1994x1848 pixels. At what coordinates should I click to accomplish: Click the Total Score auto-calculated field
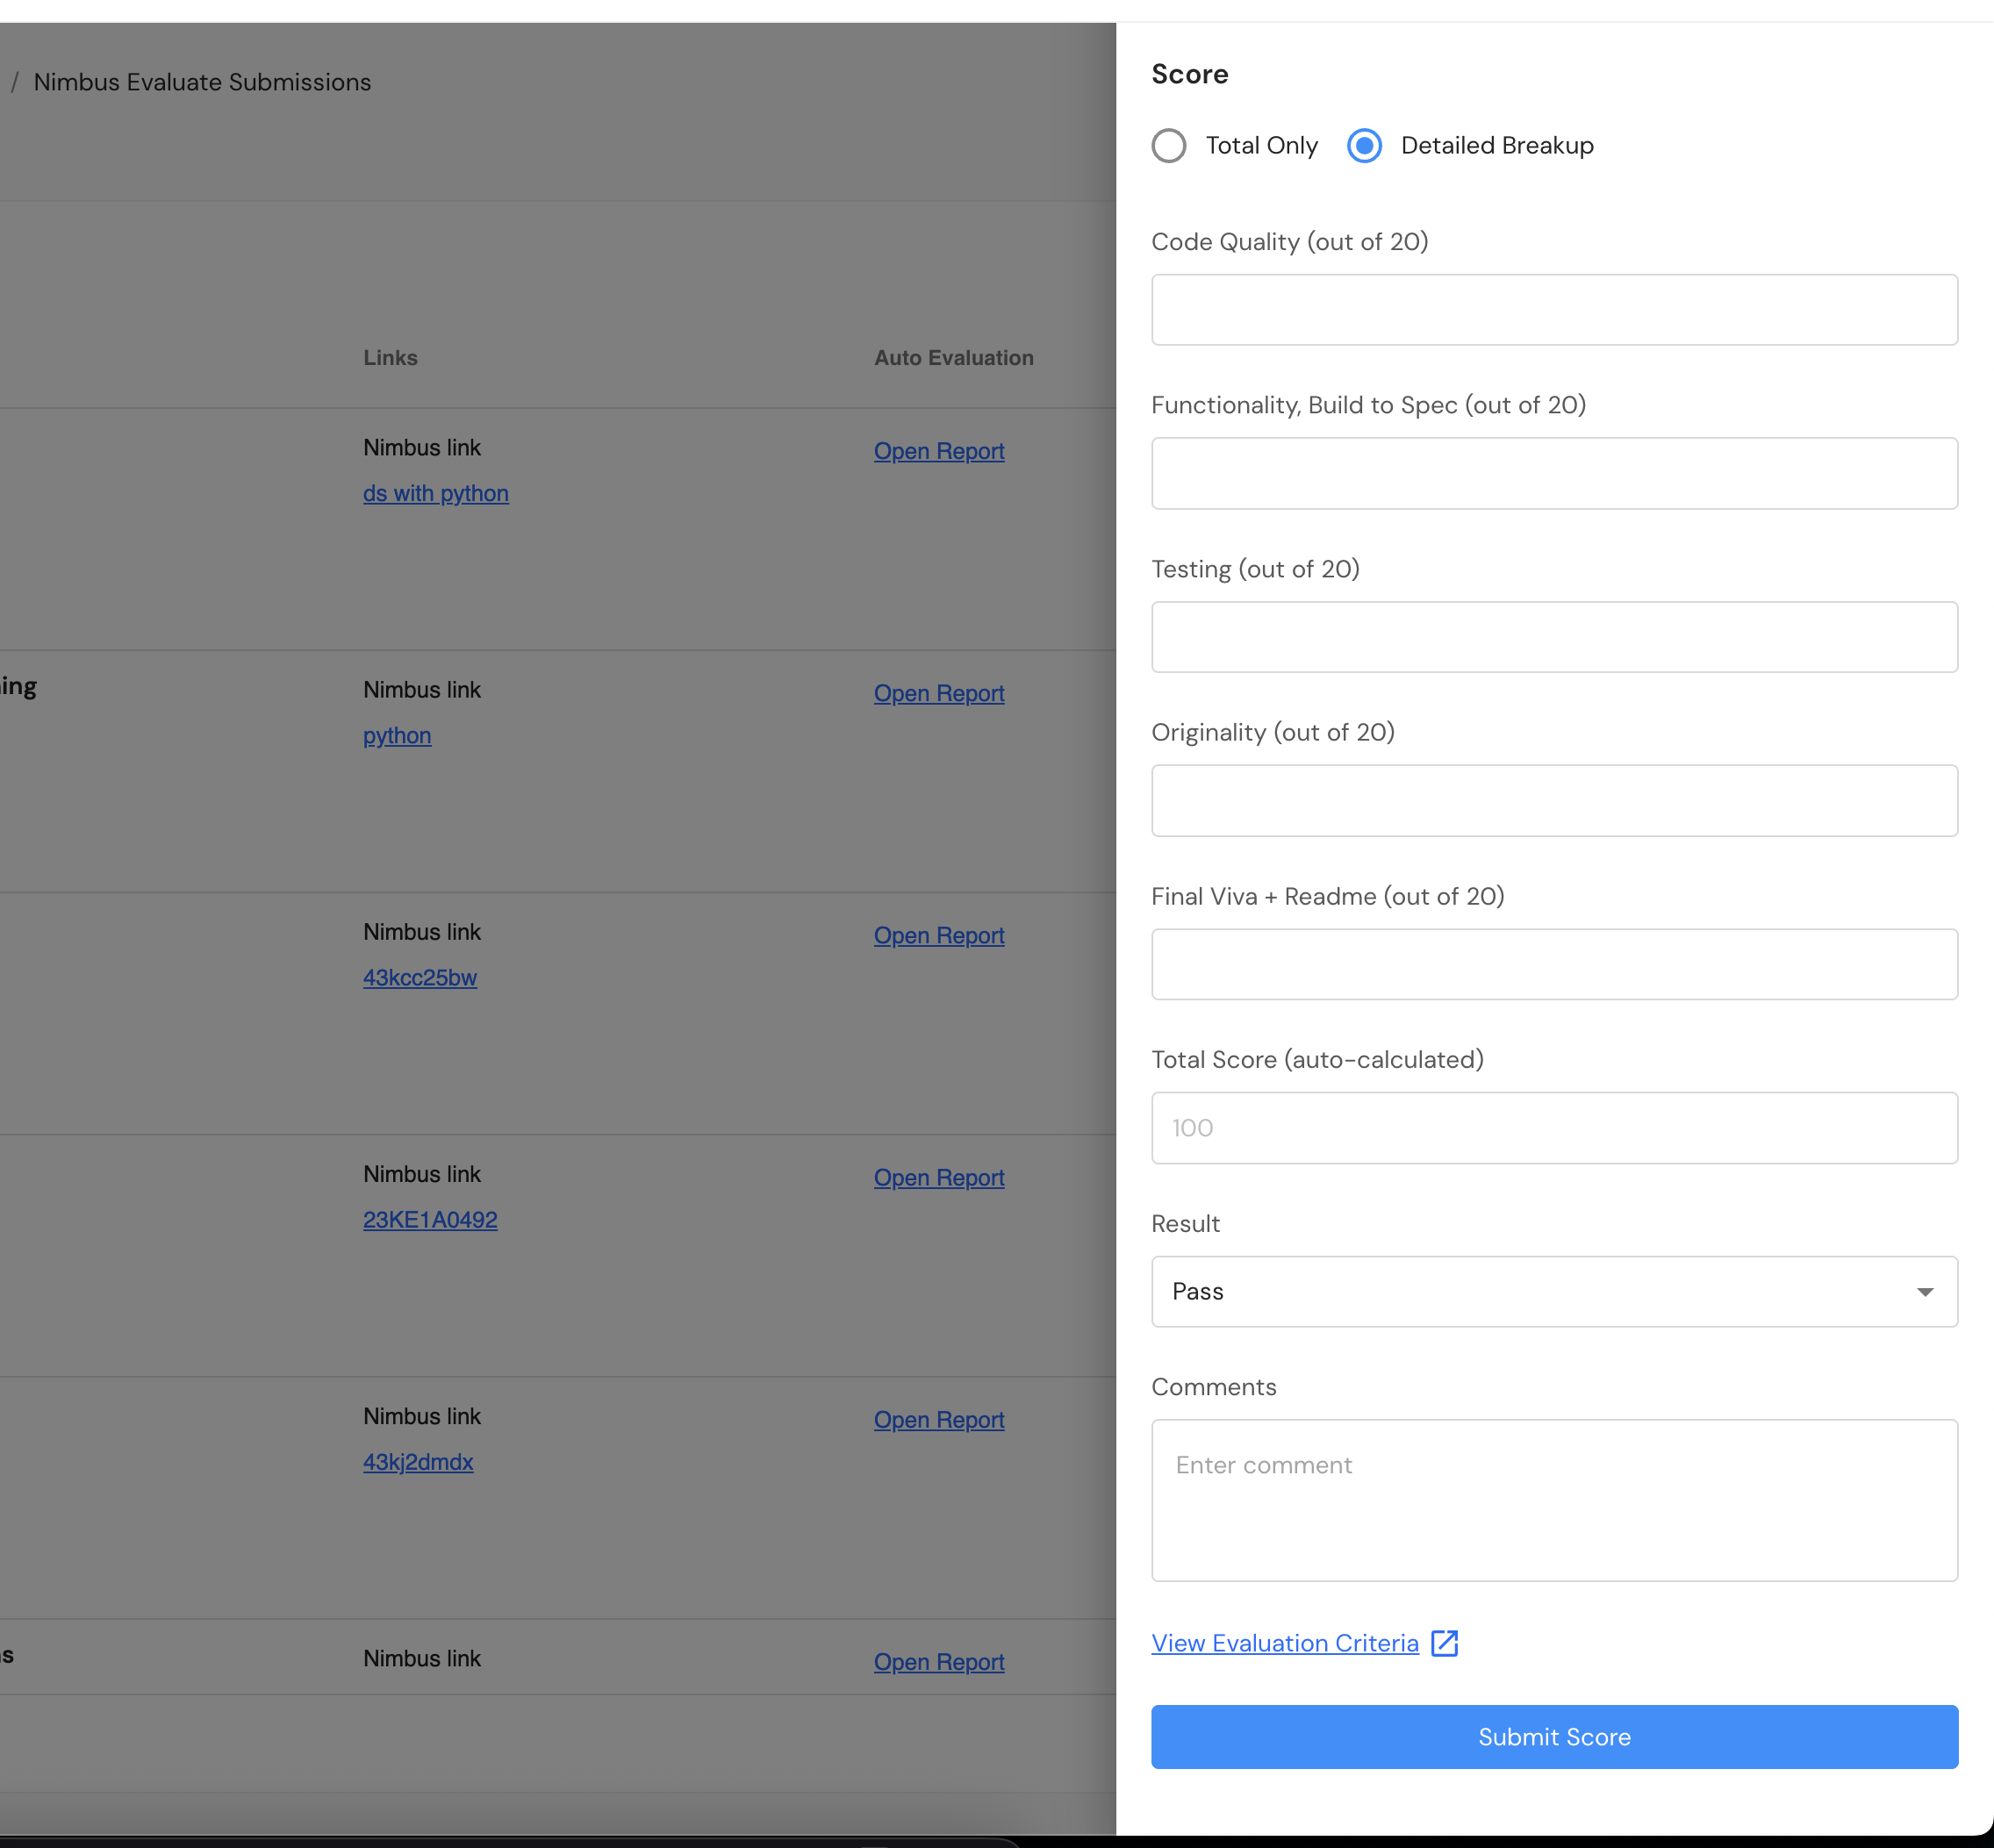(1554, 1128)
